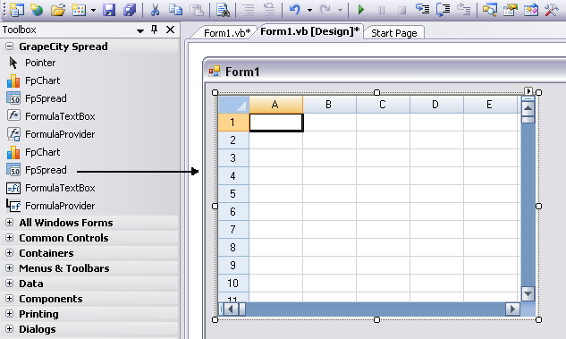Toggle the Toolbox auto-hide pin
566x339 pixels.
tap(154, 30)
